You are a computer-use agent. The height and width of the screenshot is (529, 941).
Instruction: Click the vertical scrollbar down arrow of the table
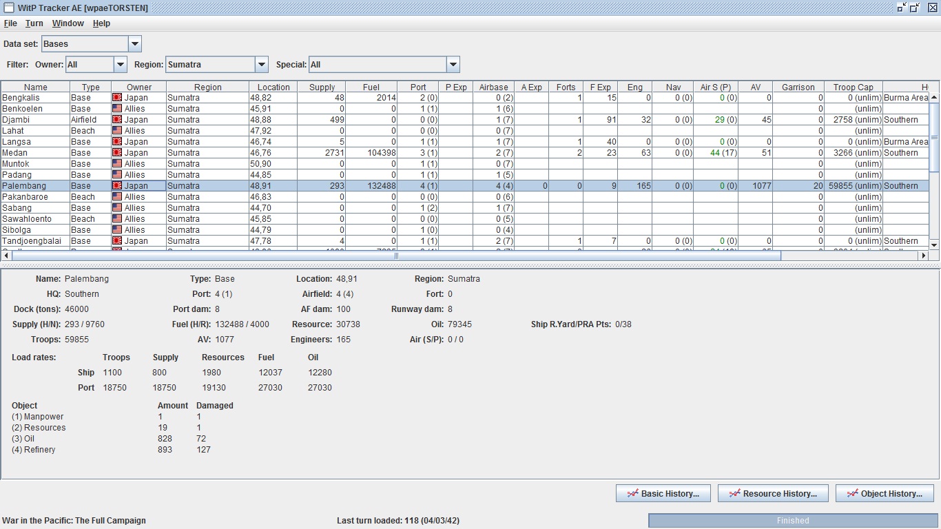pyautogui.click(x=934, y=245)
